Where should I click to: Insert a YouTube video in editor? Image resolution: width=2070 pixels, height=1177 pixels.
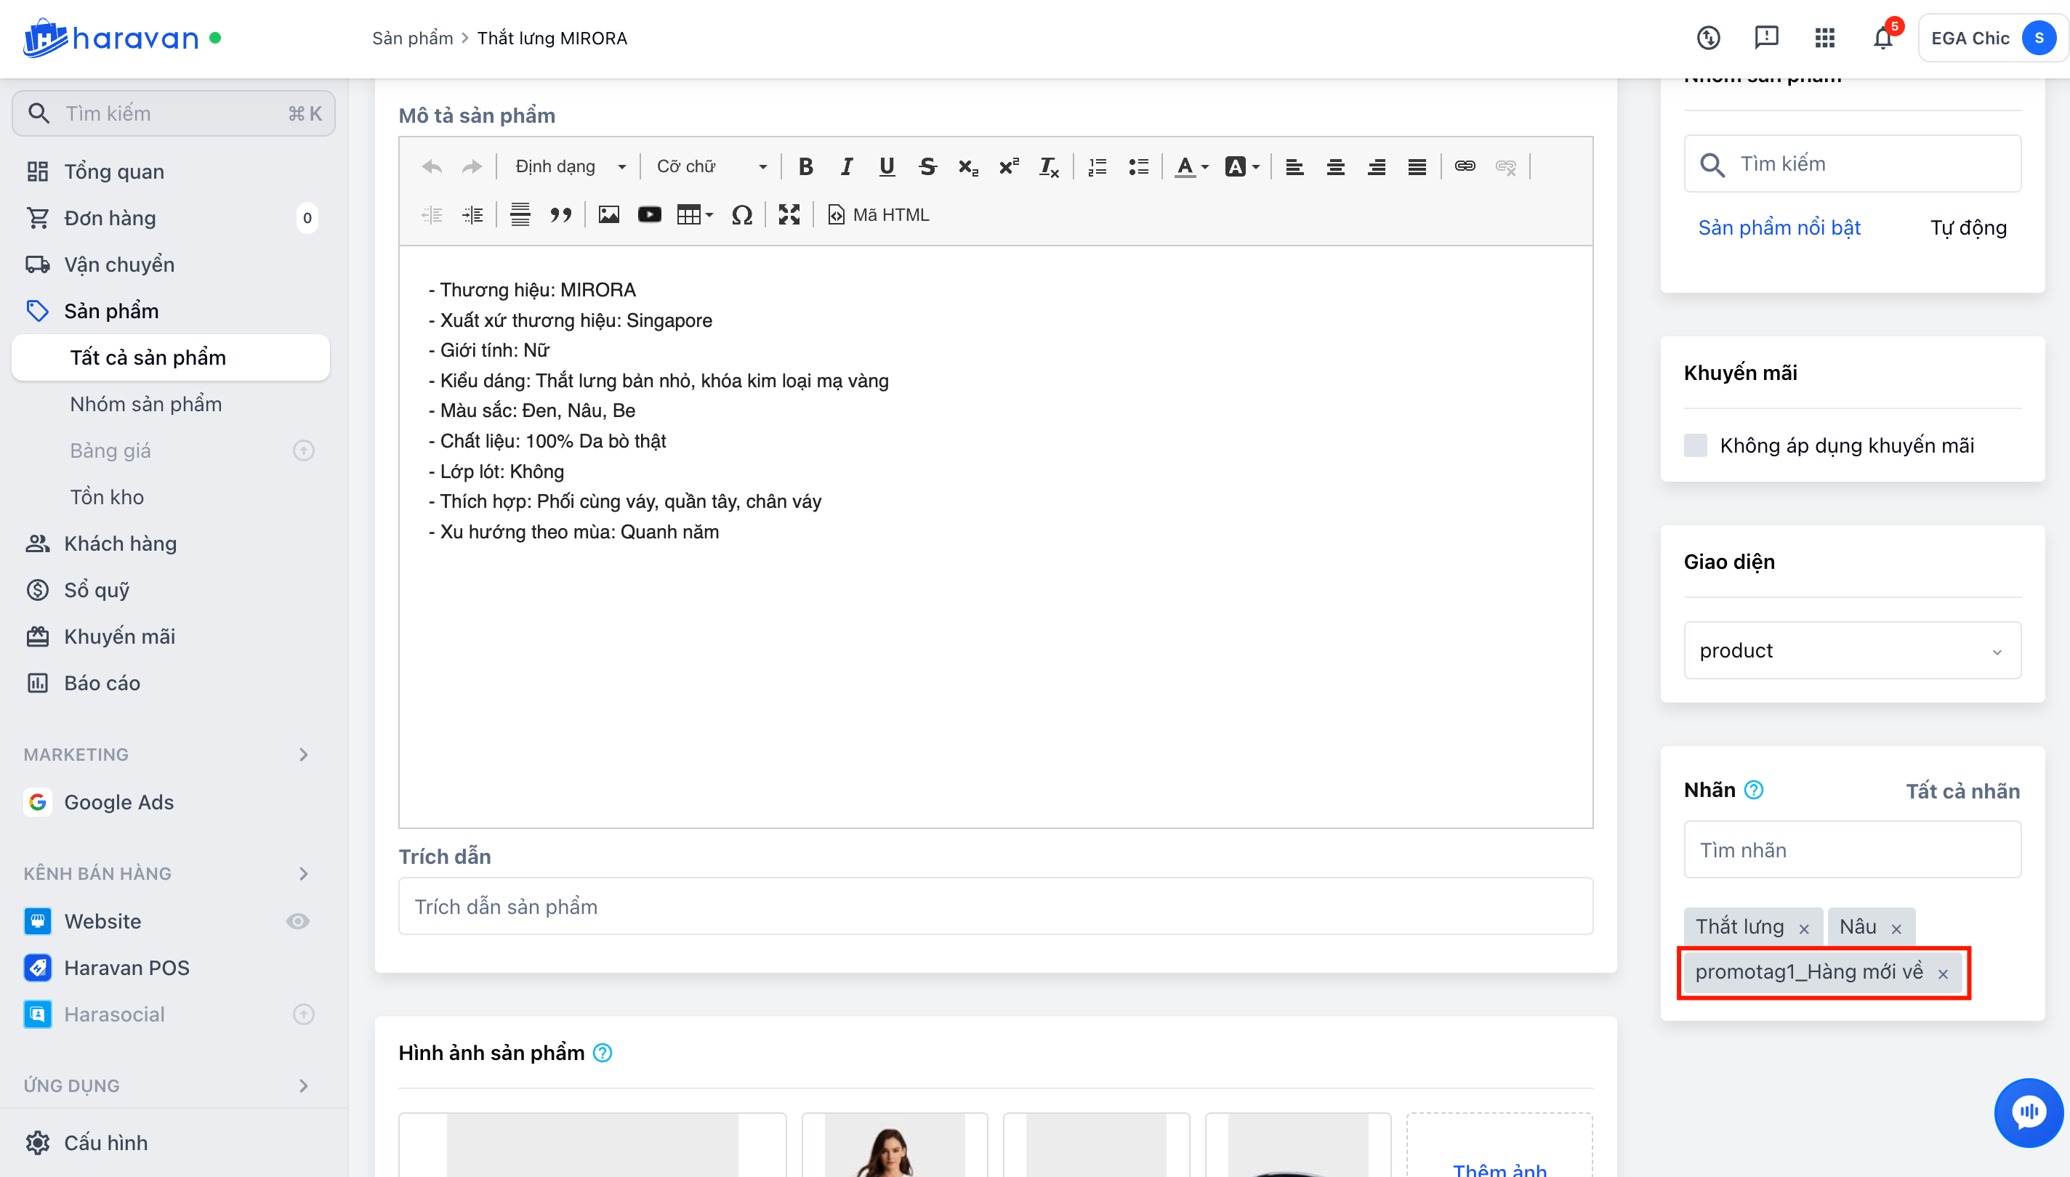pyautogui.click(x=649, y=215)
